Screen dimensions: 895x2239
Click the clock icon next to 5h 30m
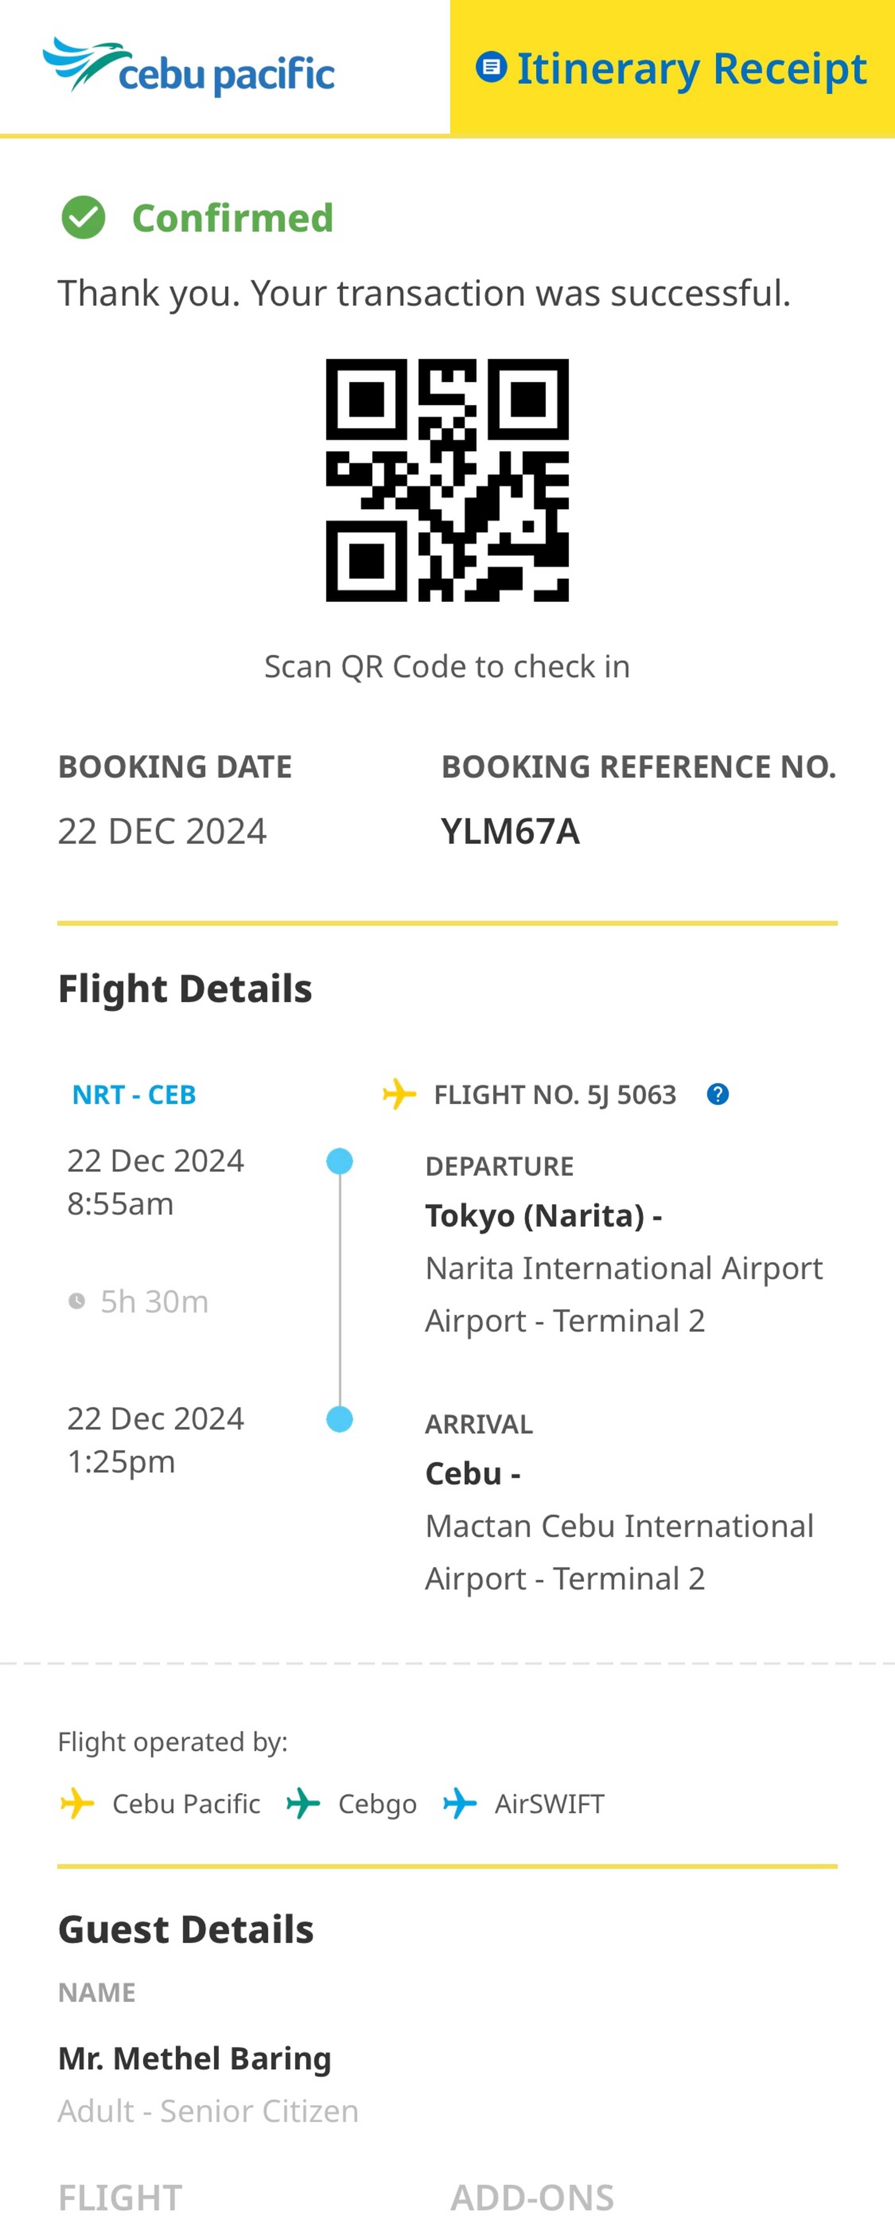tap(77, 1301)
